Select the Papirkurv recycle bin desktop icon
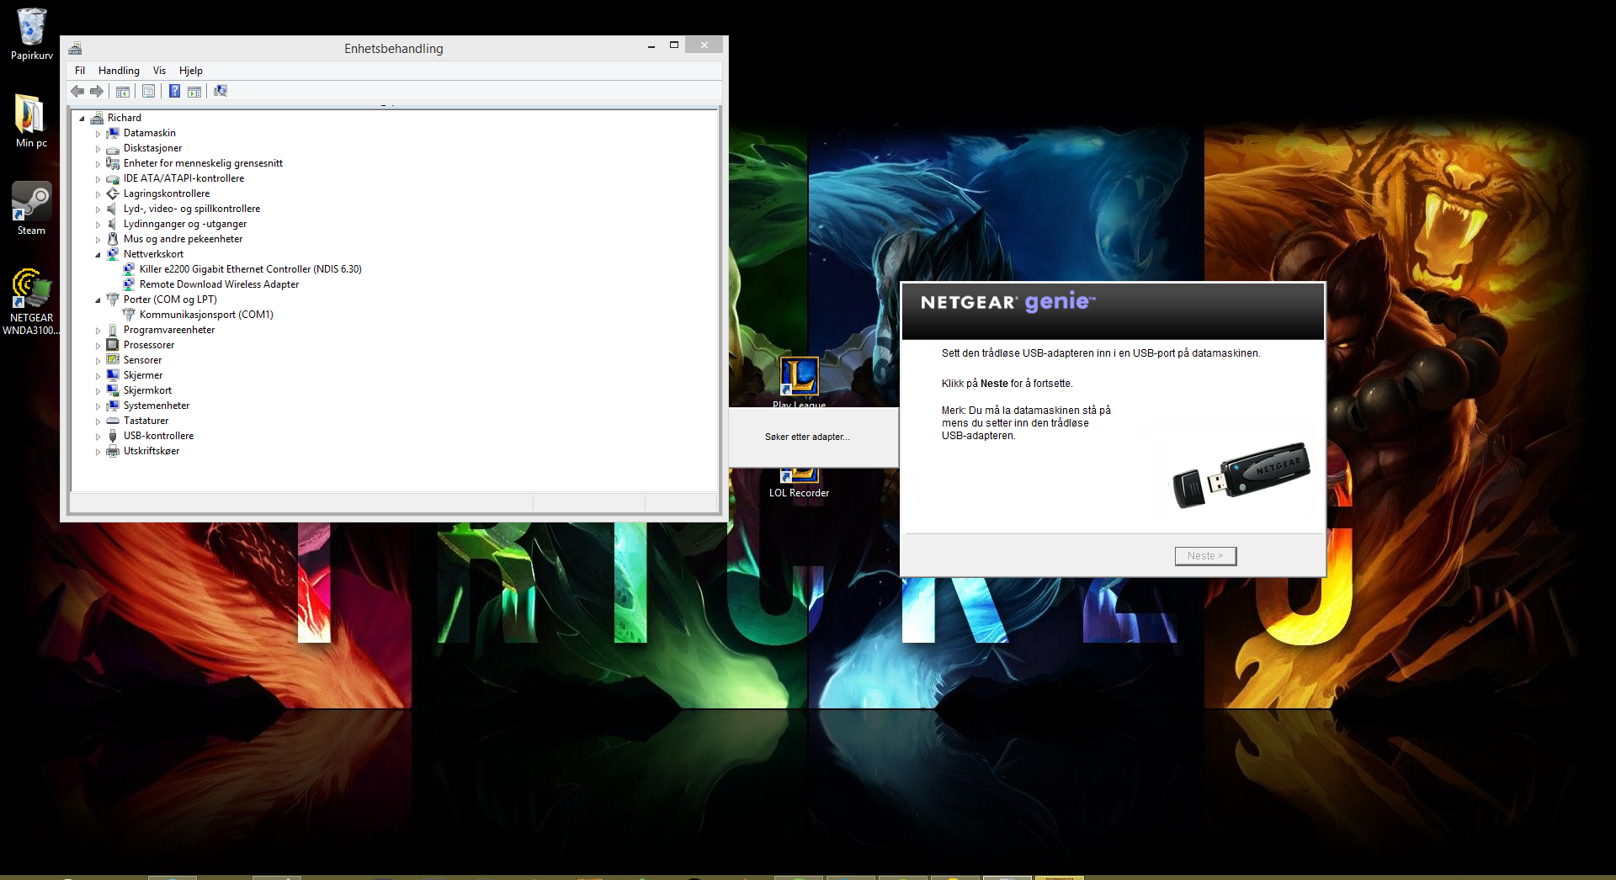This screenshot has width=1616, height=880. [31, 34]
